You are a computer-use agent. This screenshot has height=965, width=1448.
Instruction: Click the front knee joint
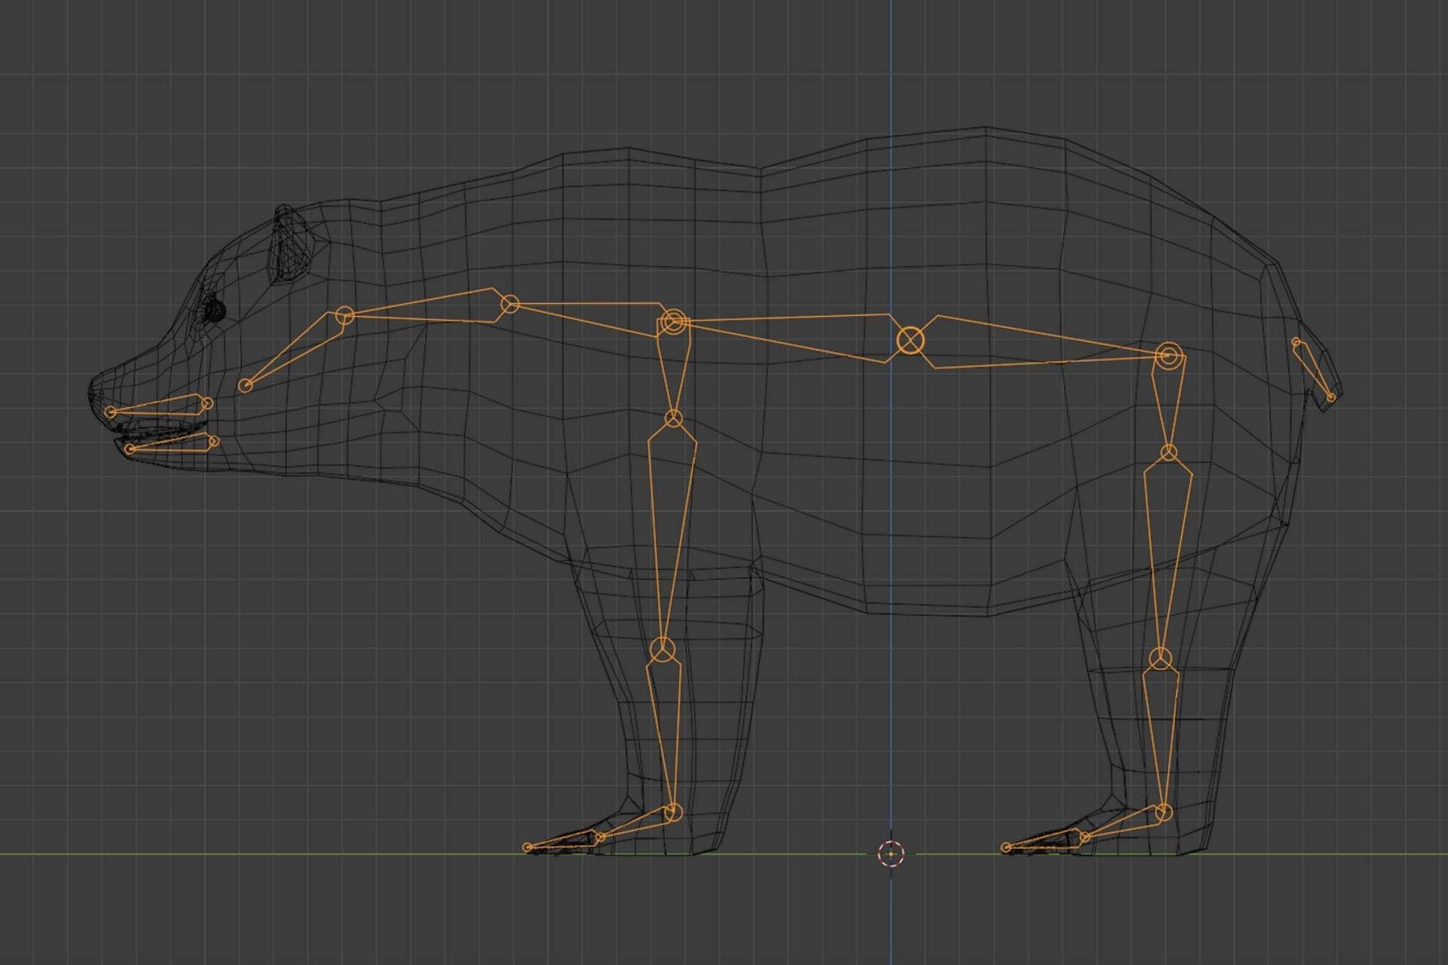(x=663, y=648)
